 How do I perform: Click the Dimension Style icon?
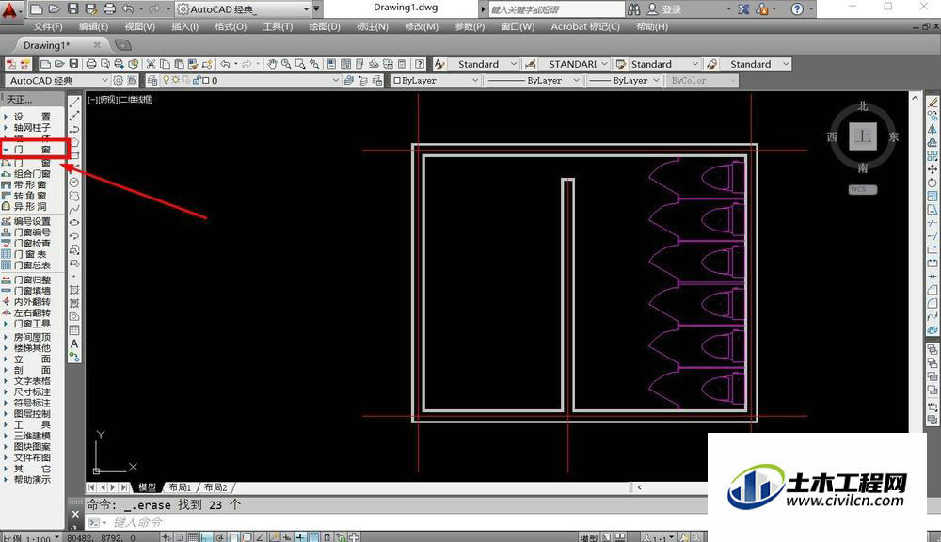pos(531,64)
